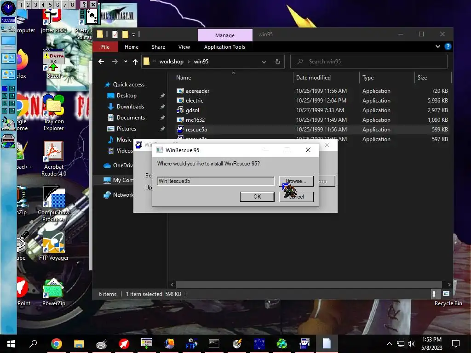471x353 pixels.
Task: Open the recent locations dropdown arrow
Action: (126, 62)
